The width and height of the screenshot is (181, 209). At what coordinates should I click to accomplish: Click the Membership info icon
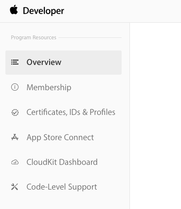[15, 87]
